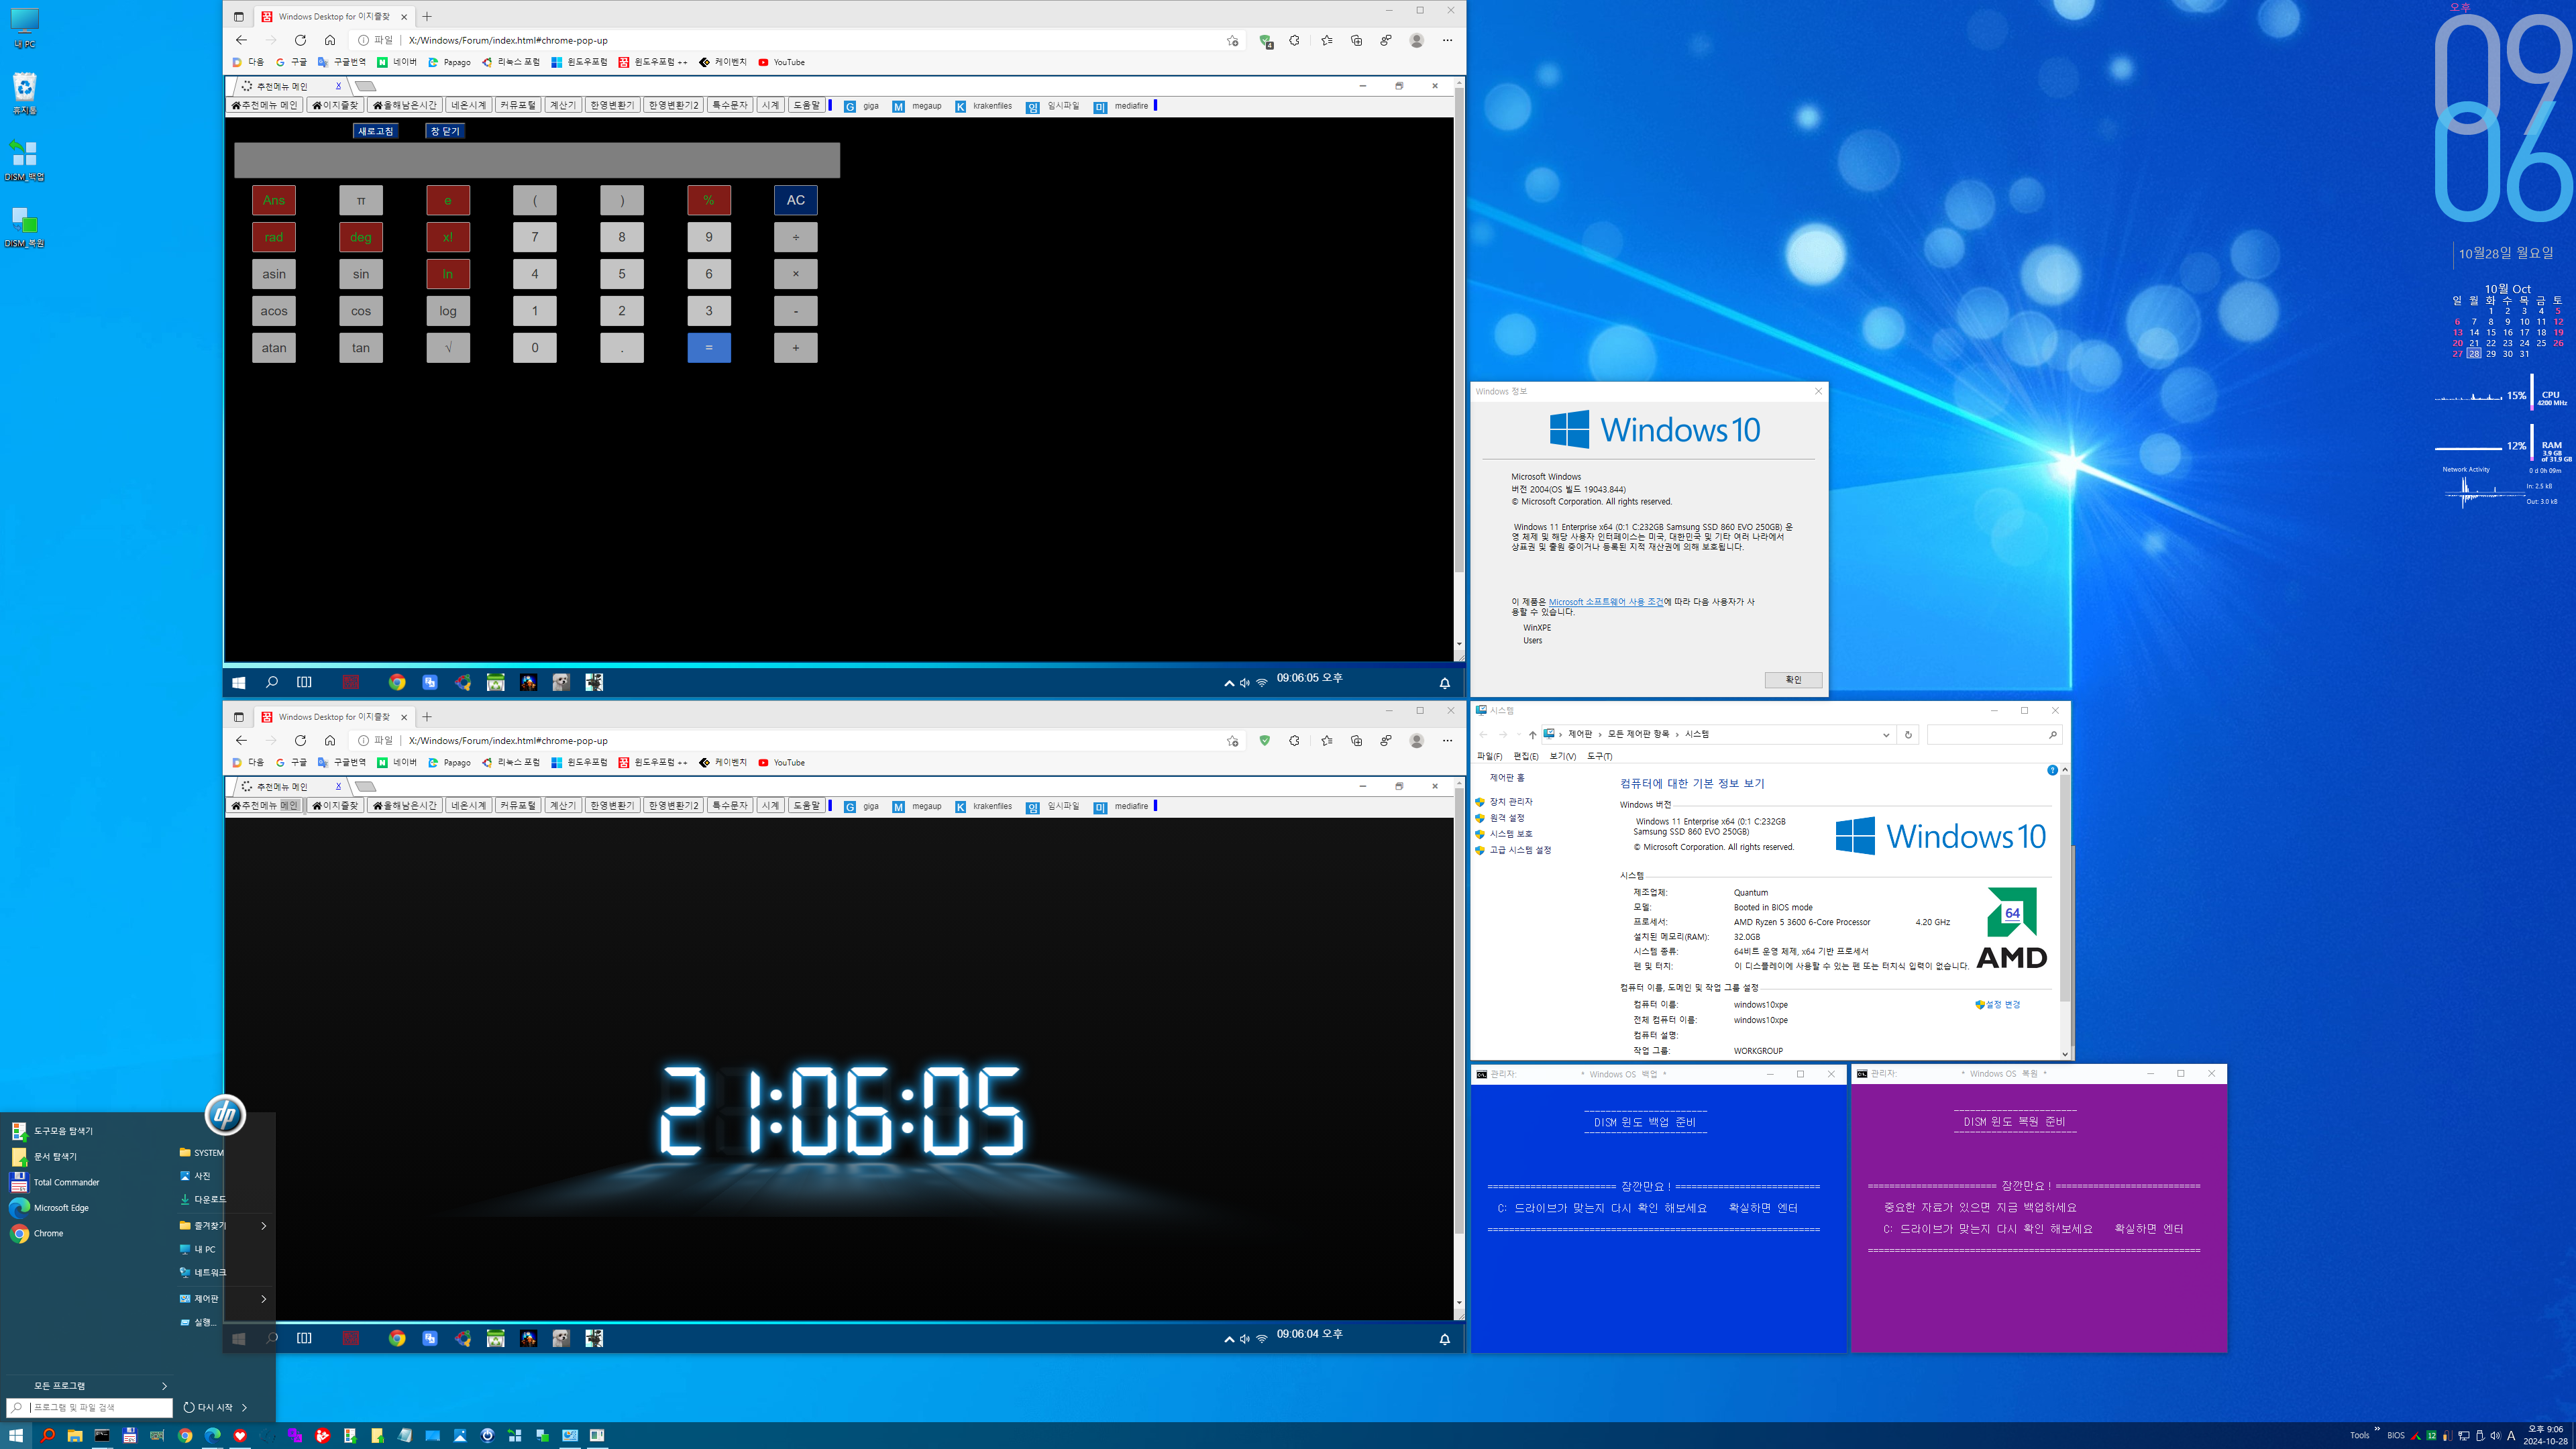Select 네온시계 tab in bottom browser page
The image size is (2576, 1449).
(468, 805)
